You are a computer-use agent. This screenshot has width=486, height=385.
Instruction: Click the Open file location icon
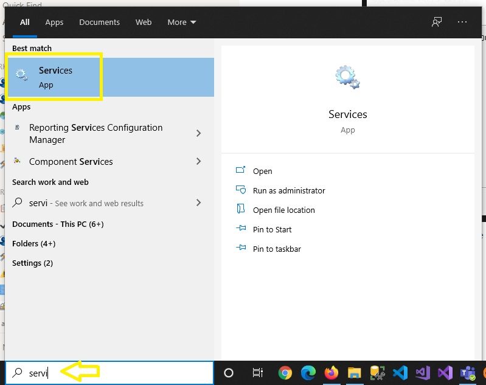240,209
